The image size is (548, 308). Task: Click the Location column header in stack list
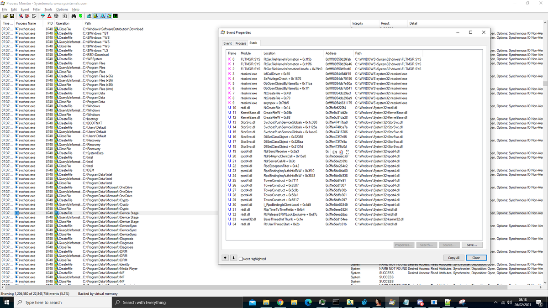point(293,53)
